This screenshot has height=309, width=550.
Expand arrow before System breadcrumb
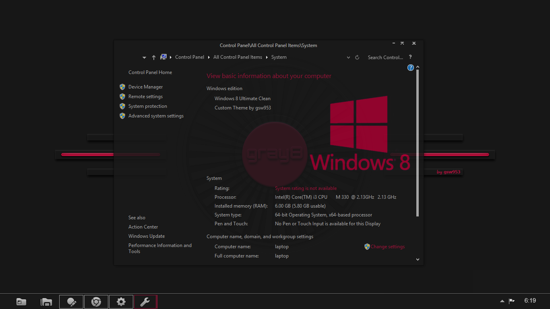tap(267, 57)
